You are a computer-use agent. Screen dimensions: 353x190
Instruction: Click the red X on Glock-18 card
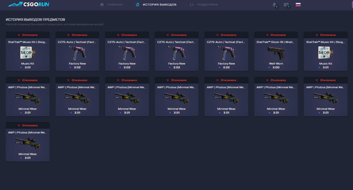pos(267,35)
